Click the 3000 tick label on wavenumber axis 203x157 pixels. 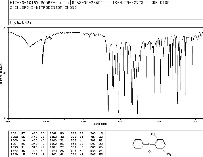coord(46,122)
